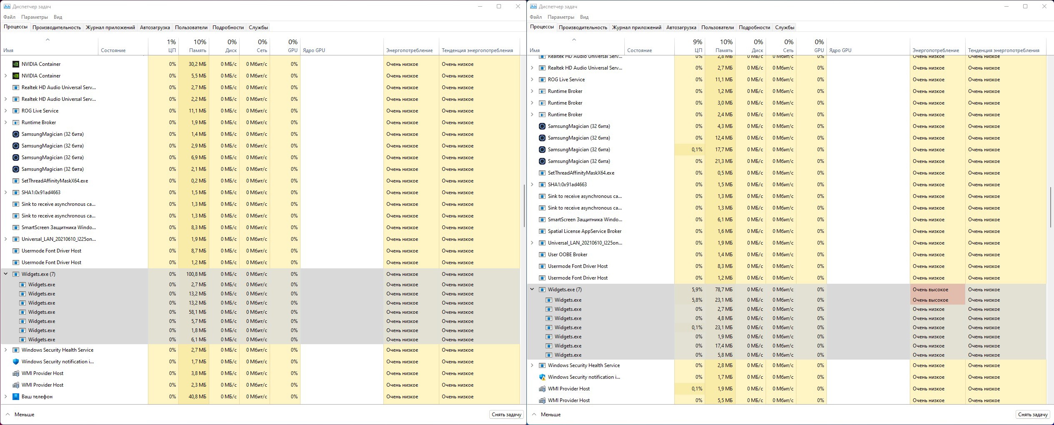This screenshot has height=425, width=1054.
Task: Click Windows Security notification warning shield icon, right window
Action: (x=542, y=377)
